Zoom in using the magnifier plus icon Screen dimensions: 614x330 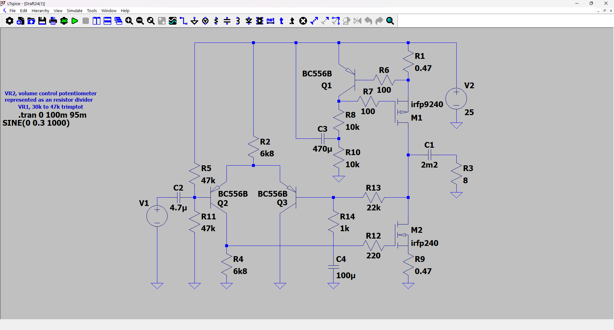pos(129,21)
